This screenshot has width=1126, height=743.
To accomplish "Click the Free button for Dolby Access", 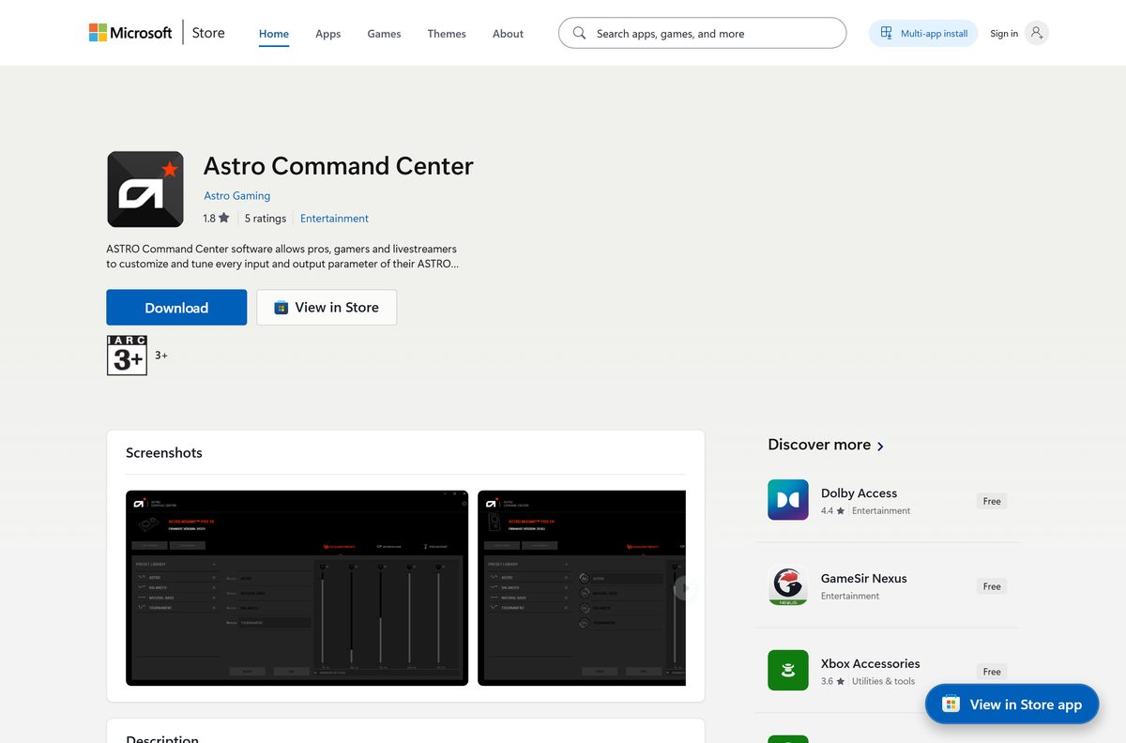I will [992, 501].
